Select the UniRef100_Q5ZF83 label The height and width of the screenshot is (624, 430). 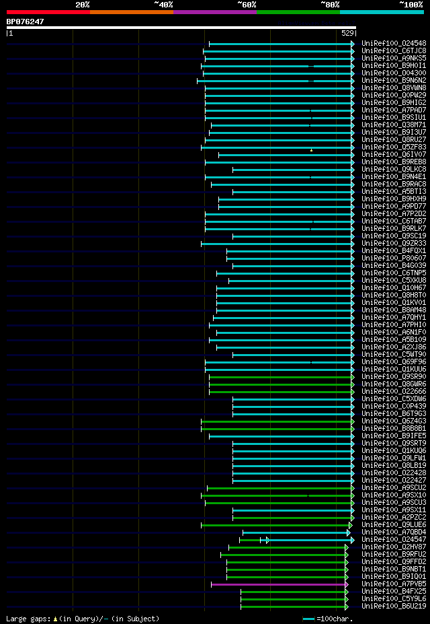click(x=394, y=147)
